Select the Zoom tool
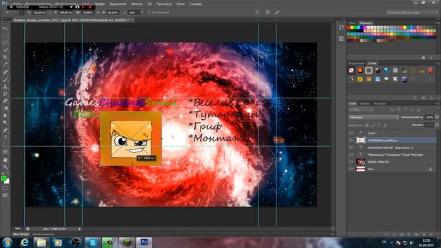This screenshot has height=248, width=441. coord(5,167)
